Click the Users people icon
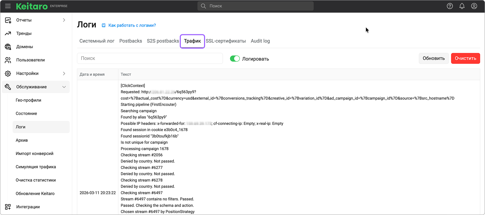This screenshot has height=215, width=485. click(x=8, y=60)
